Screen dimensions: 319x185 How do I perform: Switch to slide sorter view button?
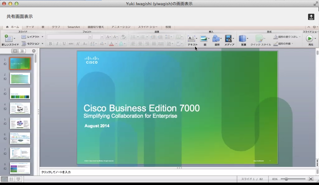pos(11,179)
